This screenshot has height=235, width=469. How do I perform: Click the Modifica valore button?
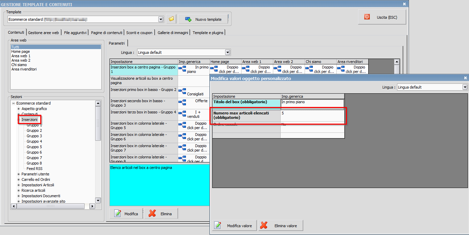tap(235, 225)
